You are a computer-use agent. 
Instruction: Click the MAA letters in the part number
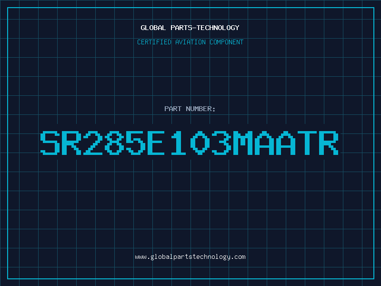tap(264, 143)
